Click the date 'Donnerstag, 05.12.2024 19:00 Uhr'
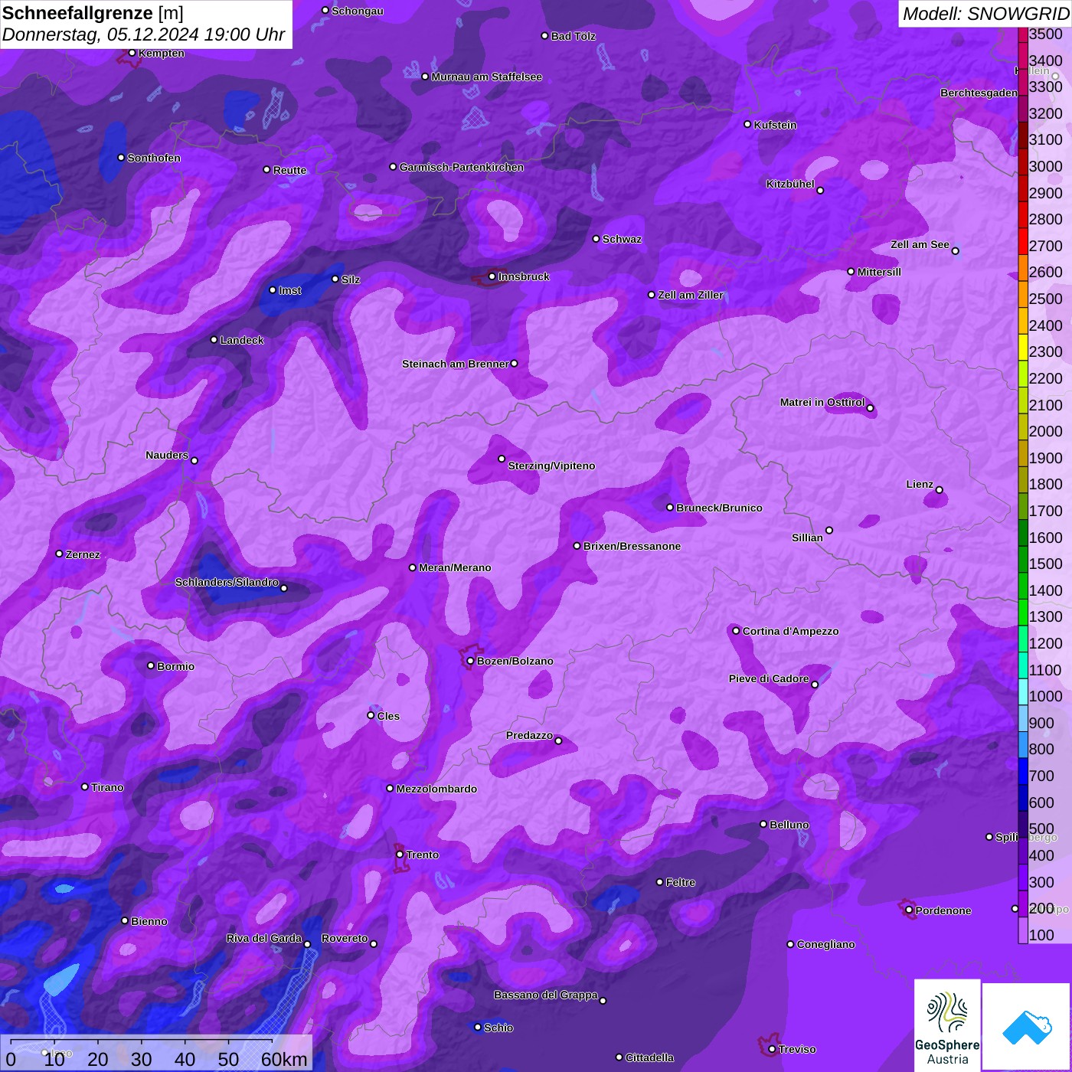Screen dimensions: 1072x1072 pos(143,34)
